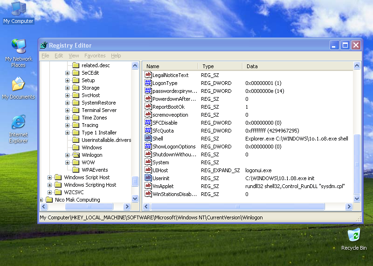
Task: Expand the Setup key node
Action: point(67,80)
